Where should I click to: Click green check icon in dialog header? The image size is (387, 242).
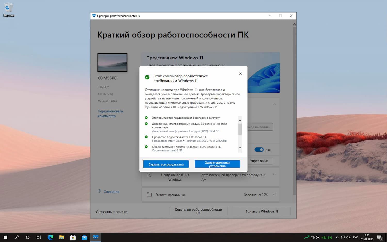(x=147, y=77)
